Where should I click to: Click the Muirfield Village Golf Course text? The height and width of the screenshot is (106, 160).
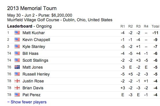pos(33,20)
